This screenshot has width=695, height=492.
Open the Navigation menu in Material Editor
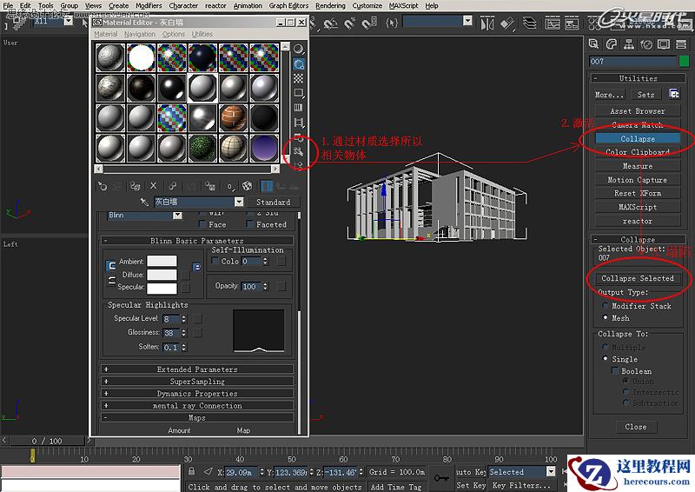tap(139, 35)
